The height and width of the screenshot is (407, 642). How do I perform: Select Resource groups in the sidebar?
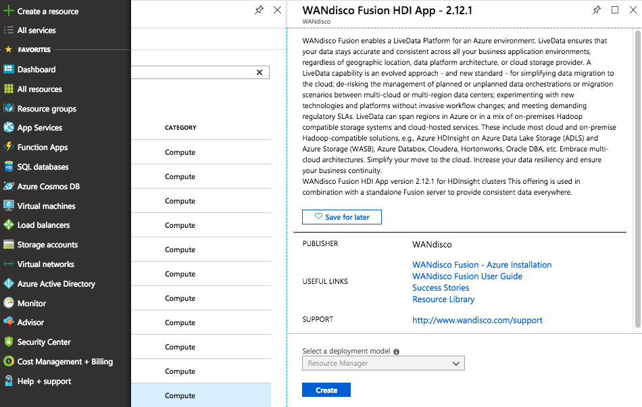coord(47,109)
